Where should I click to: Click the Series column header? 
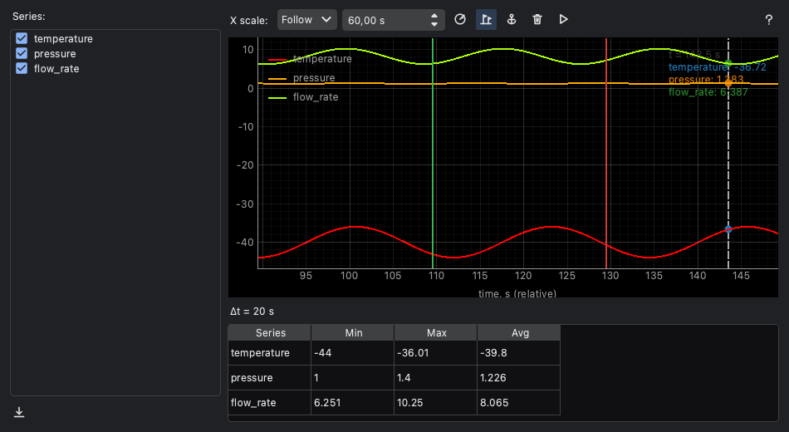pos(270,333)
